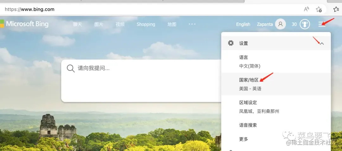Collapse the 设置 section chevron

tap(322, 44)
